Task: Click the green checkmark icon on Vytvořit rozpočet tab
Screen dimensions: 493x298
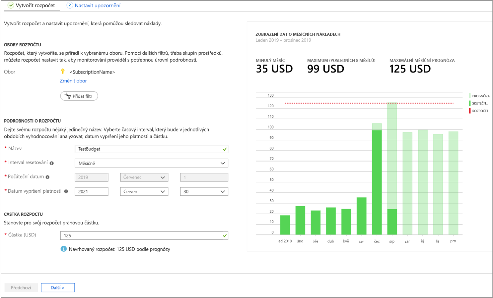Action: coord(11,5)
